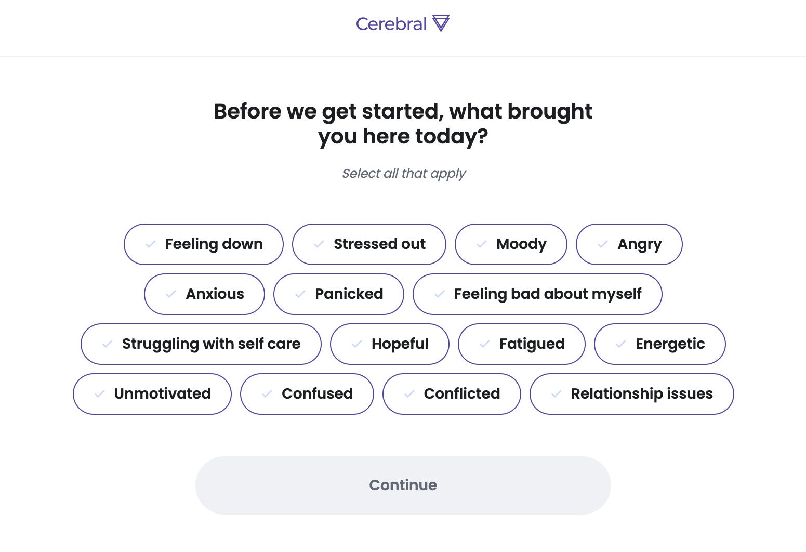Click the Select all that apply text
Viewport: 806px width, 552px height.
click(x=404, y=174)
